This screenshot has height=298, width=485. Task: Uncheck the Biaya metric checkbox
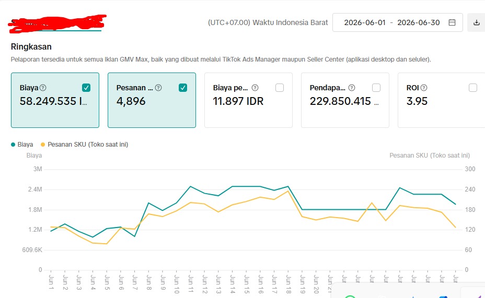click(86, 88)
